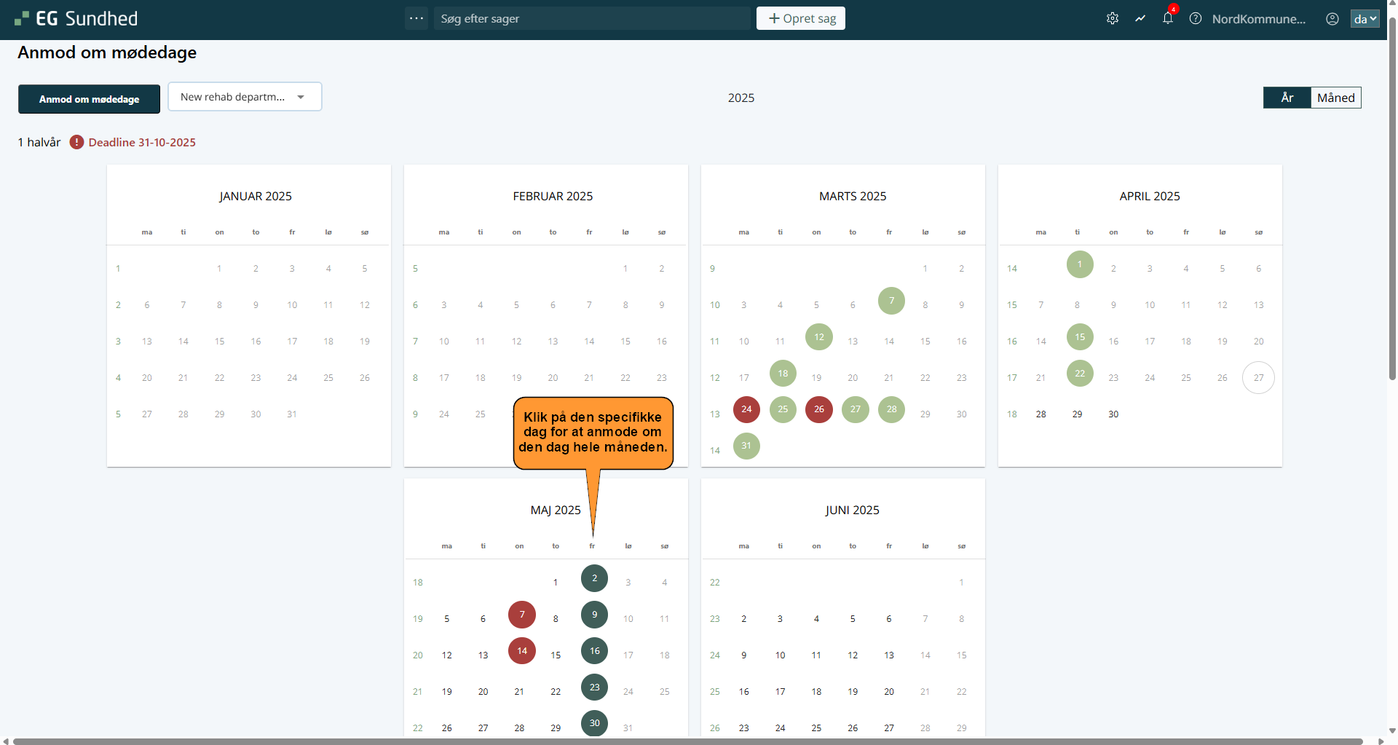Open the three-dots menu beside search
Image resolution: width=1398 pixels, height=745 pixels.
(416, 18)
